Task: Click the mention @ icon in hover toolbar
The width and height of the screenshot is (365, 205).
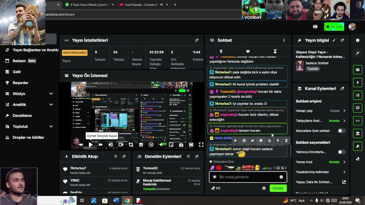Action: pos(261,141)
